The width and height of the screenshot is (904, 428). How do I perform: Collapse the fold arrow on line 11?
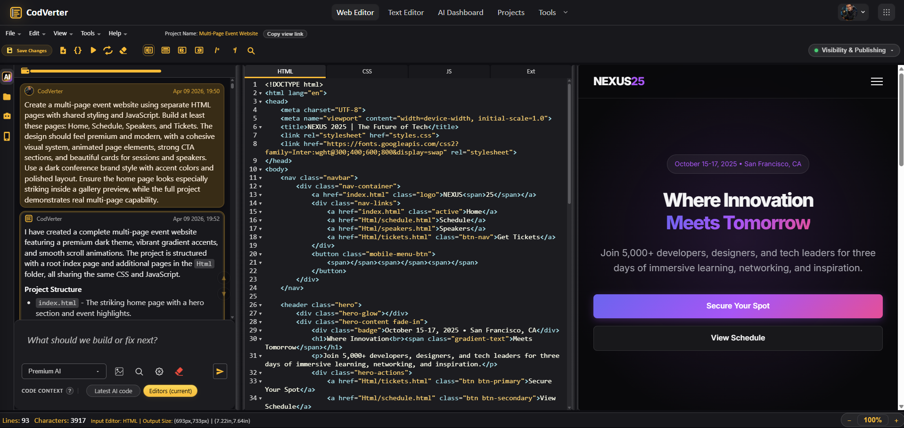pyautogui.click(x=261, y=178)
